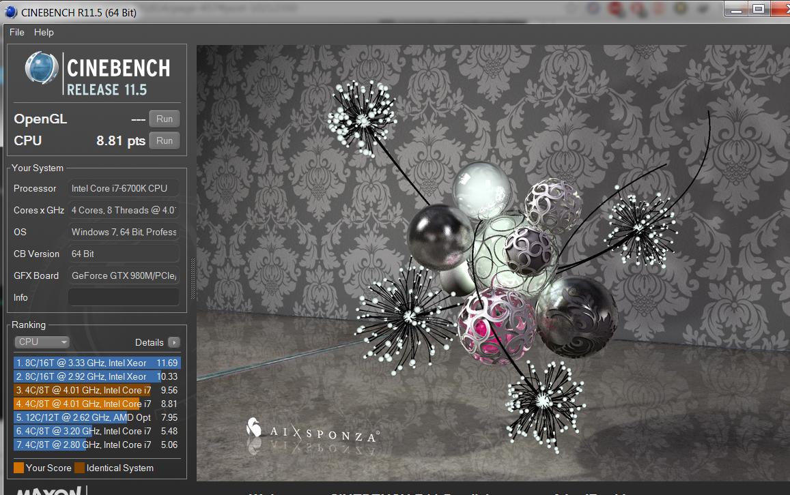The height and width of the screenshot is (495, 790).
Task: Open the File menu
Action: (17, 32)
